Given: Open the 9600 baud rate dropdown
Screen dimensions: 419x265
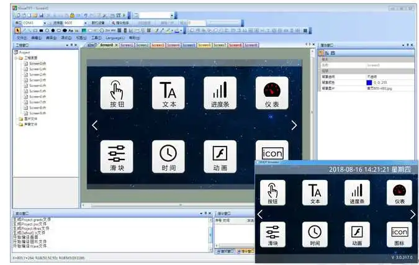Looking at the screenshot, I should [x=86, y=23].
